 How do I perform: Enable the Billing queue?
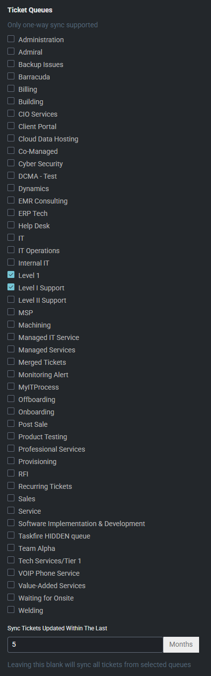(x=11, y=88)
